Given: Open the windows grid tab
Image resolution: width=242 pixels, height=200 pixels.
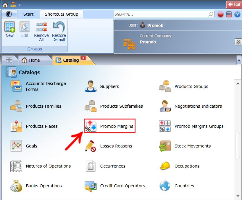Looking at the screenshot, I should pyautogui.click(x=9, y=60).
